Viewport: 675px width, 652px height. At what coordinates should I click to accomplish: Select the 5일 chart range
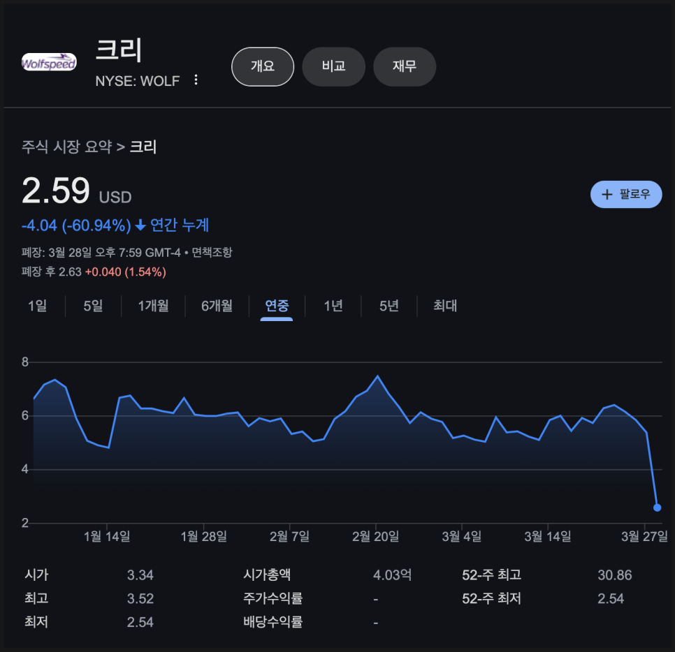[x=93, y=306]
